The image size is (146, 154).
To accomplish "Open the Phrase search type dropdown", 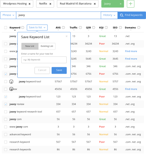I will click(x=8, y=15).
